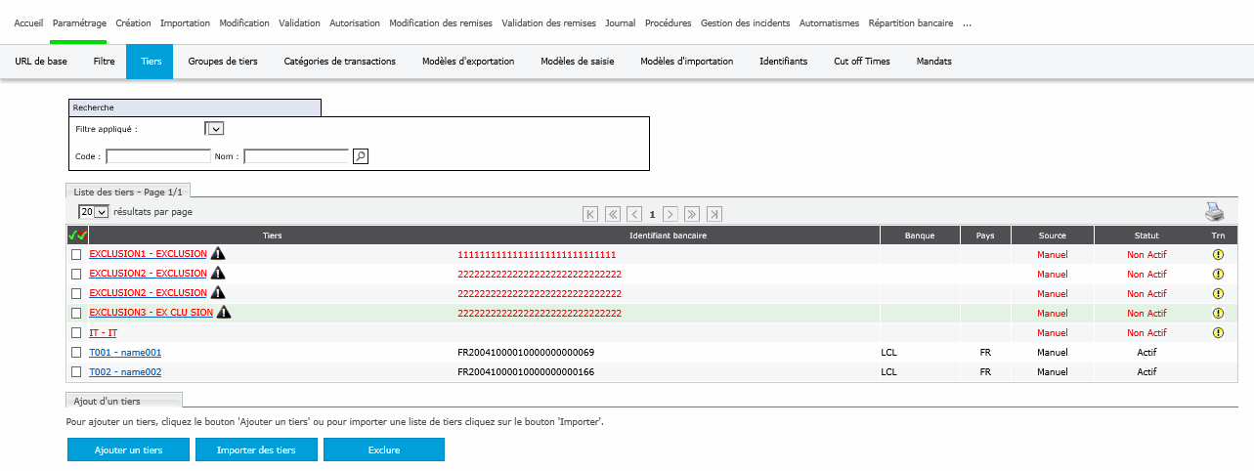Click yellow alert icon in EXCLUSION1 row

pyautogui.click(x=1218, y=255)
